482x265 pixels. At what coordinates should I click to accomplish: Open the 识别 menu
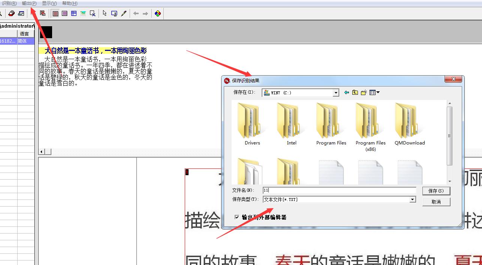pos(8,3)
